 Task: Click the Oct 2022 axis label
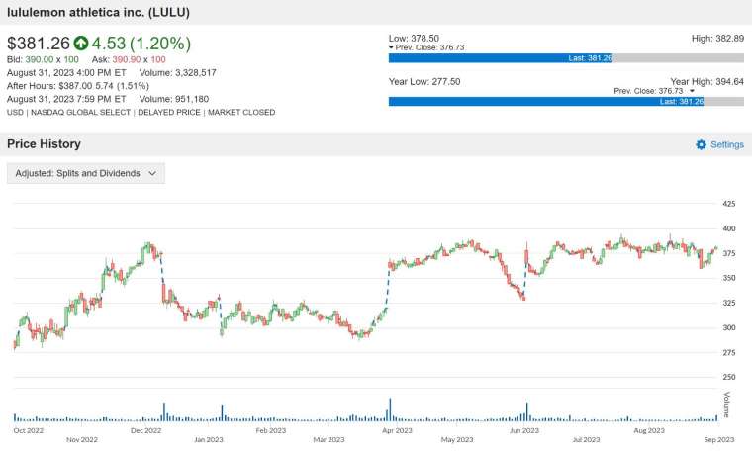(x=29, y=430)
